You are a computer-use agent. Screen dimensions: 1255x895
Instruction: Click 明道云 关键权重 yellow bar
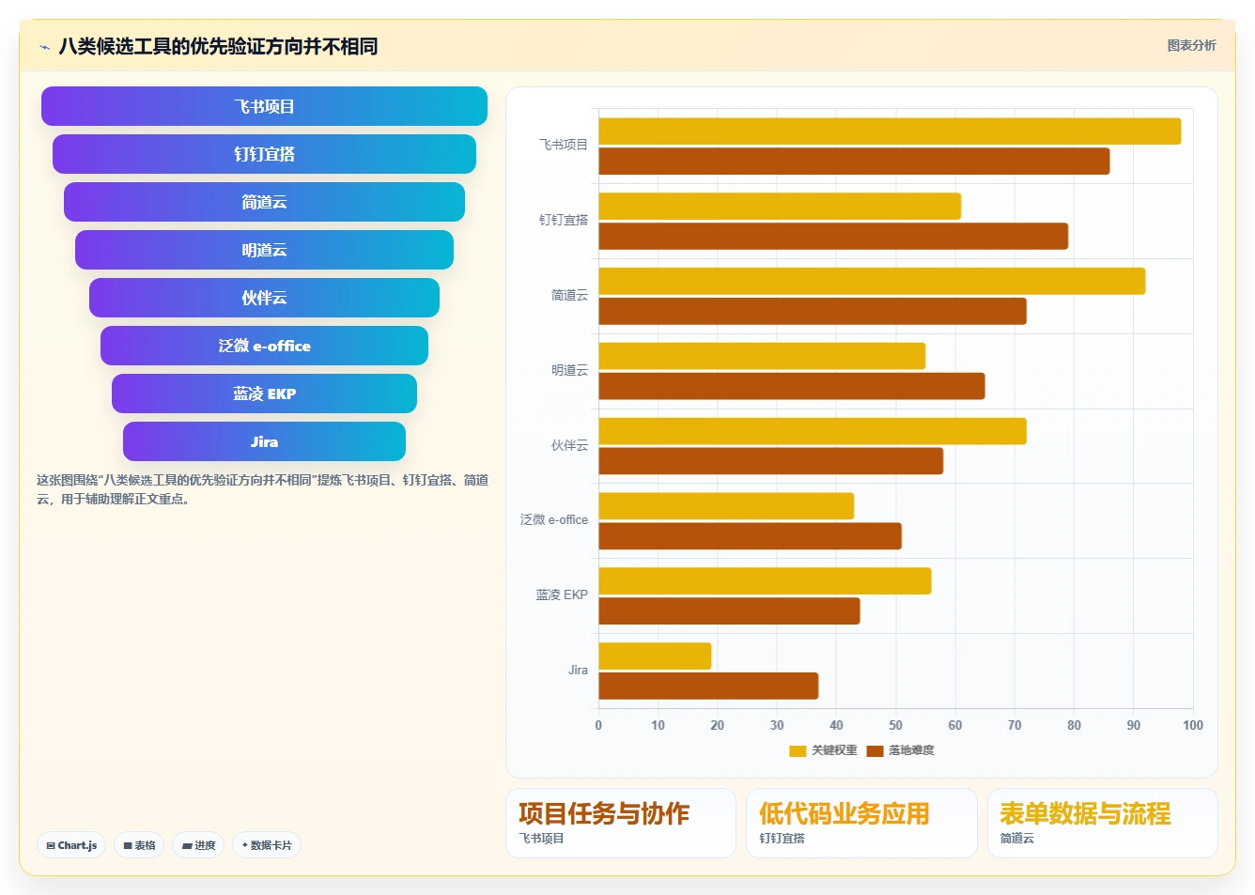click(762, 356)
